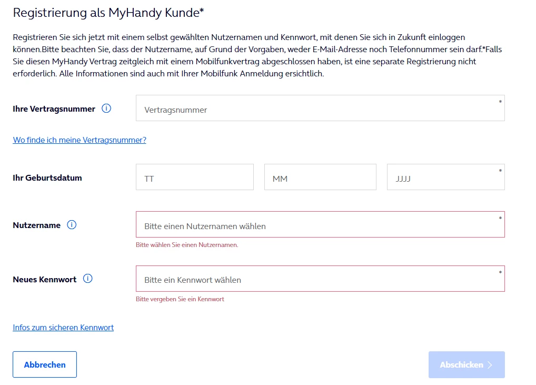Select the MM month field

click(320, 177)
